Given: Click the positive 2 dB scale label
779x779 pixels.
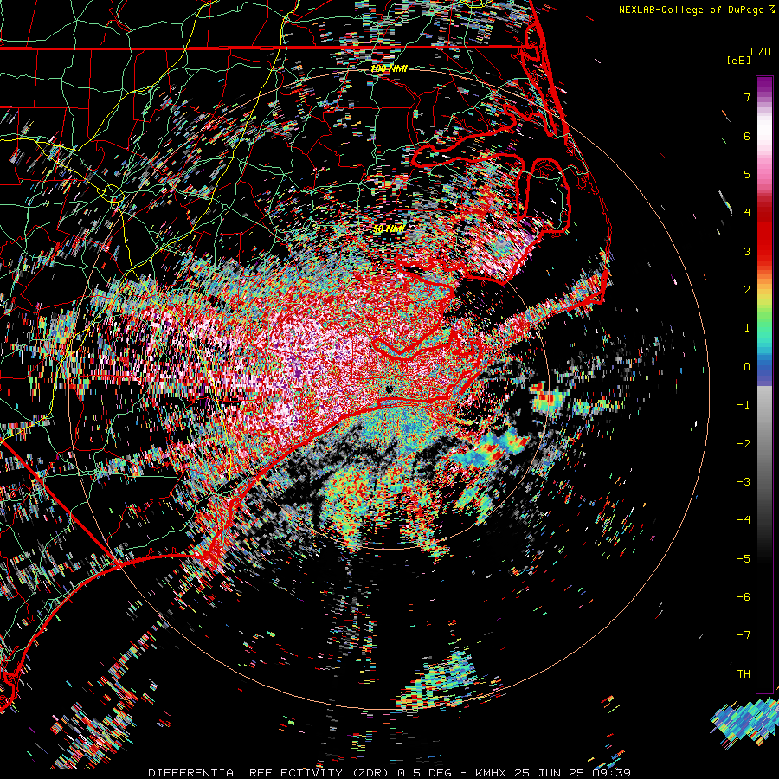Looking at the screenshot, I should [x=747, y=290].
